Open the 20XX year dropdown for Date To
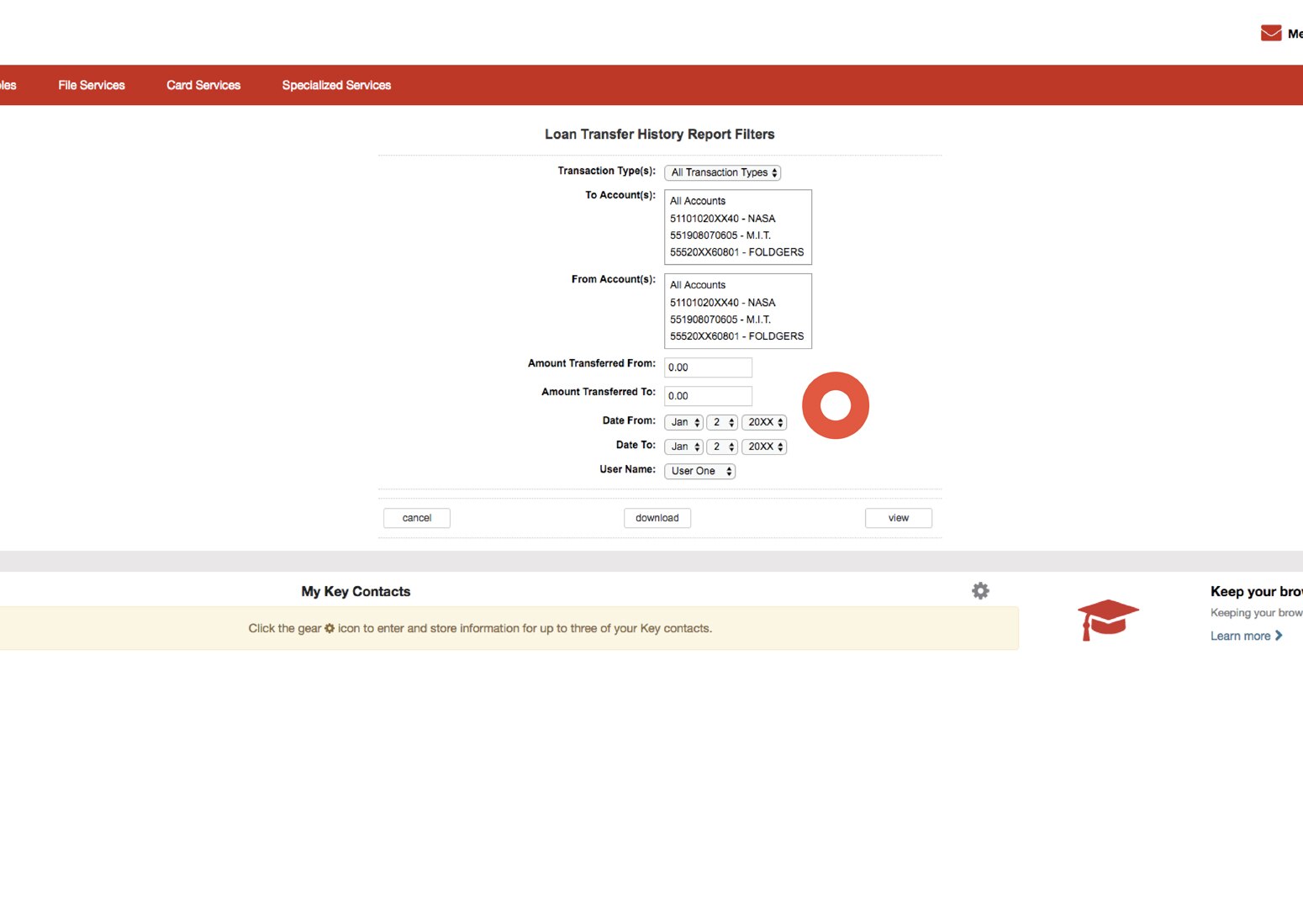 [763, 446]
